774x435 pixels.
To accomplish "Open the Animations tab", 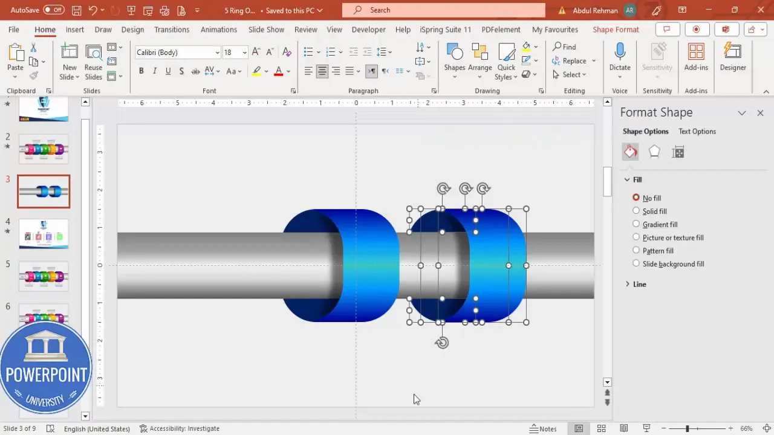I will (219, 29).
